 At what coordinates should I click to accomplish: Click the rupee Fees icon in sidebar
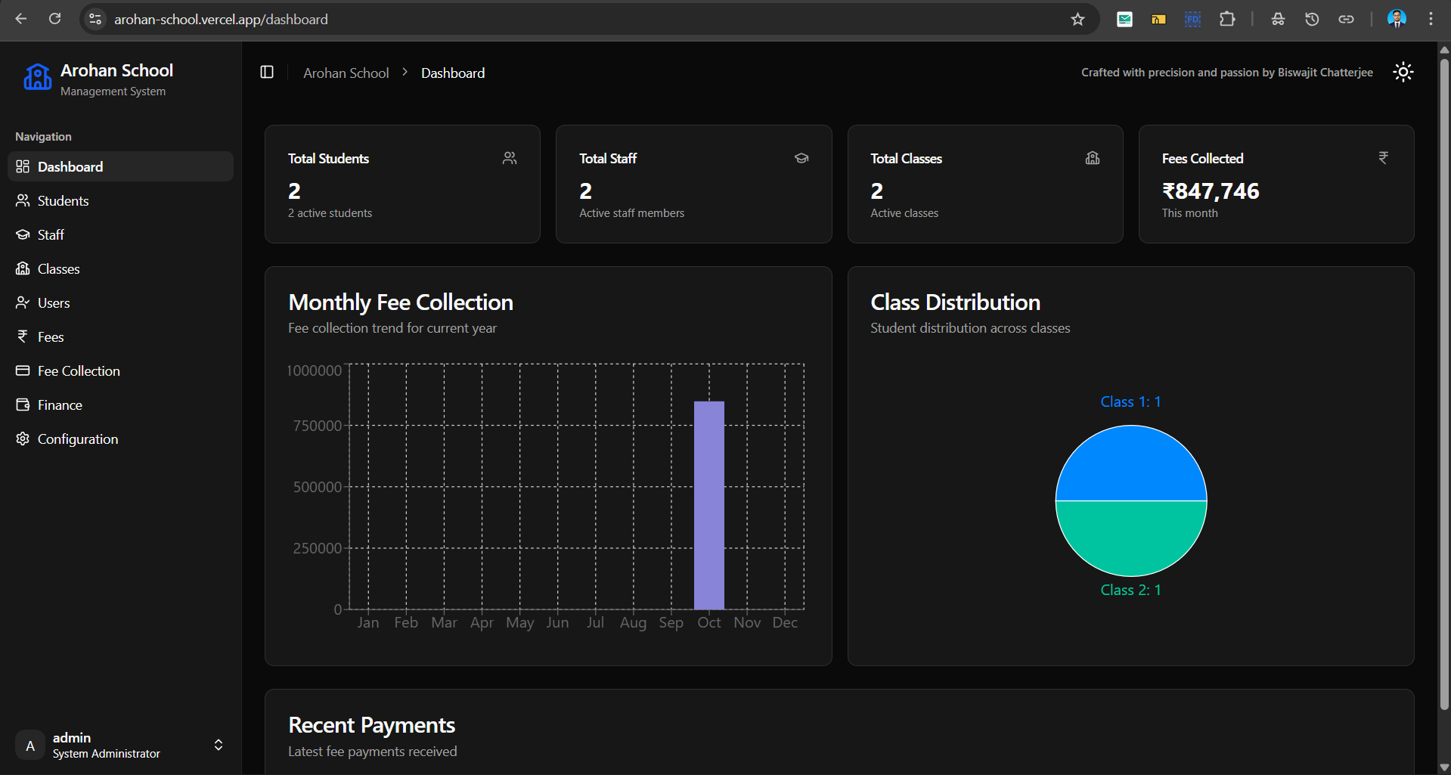click(x=23, y=336)
